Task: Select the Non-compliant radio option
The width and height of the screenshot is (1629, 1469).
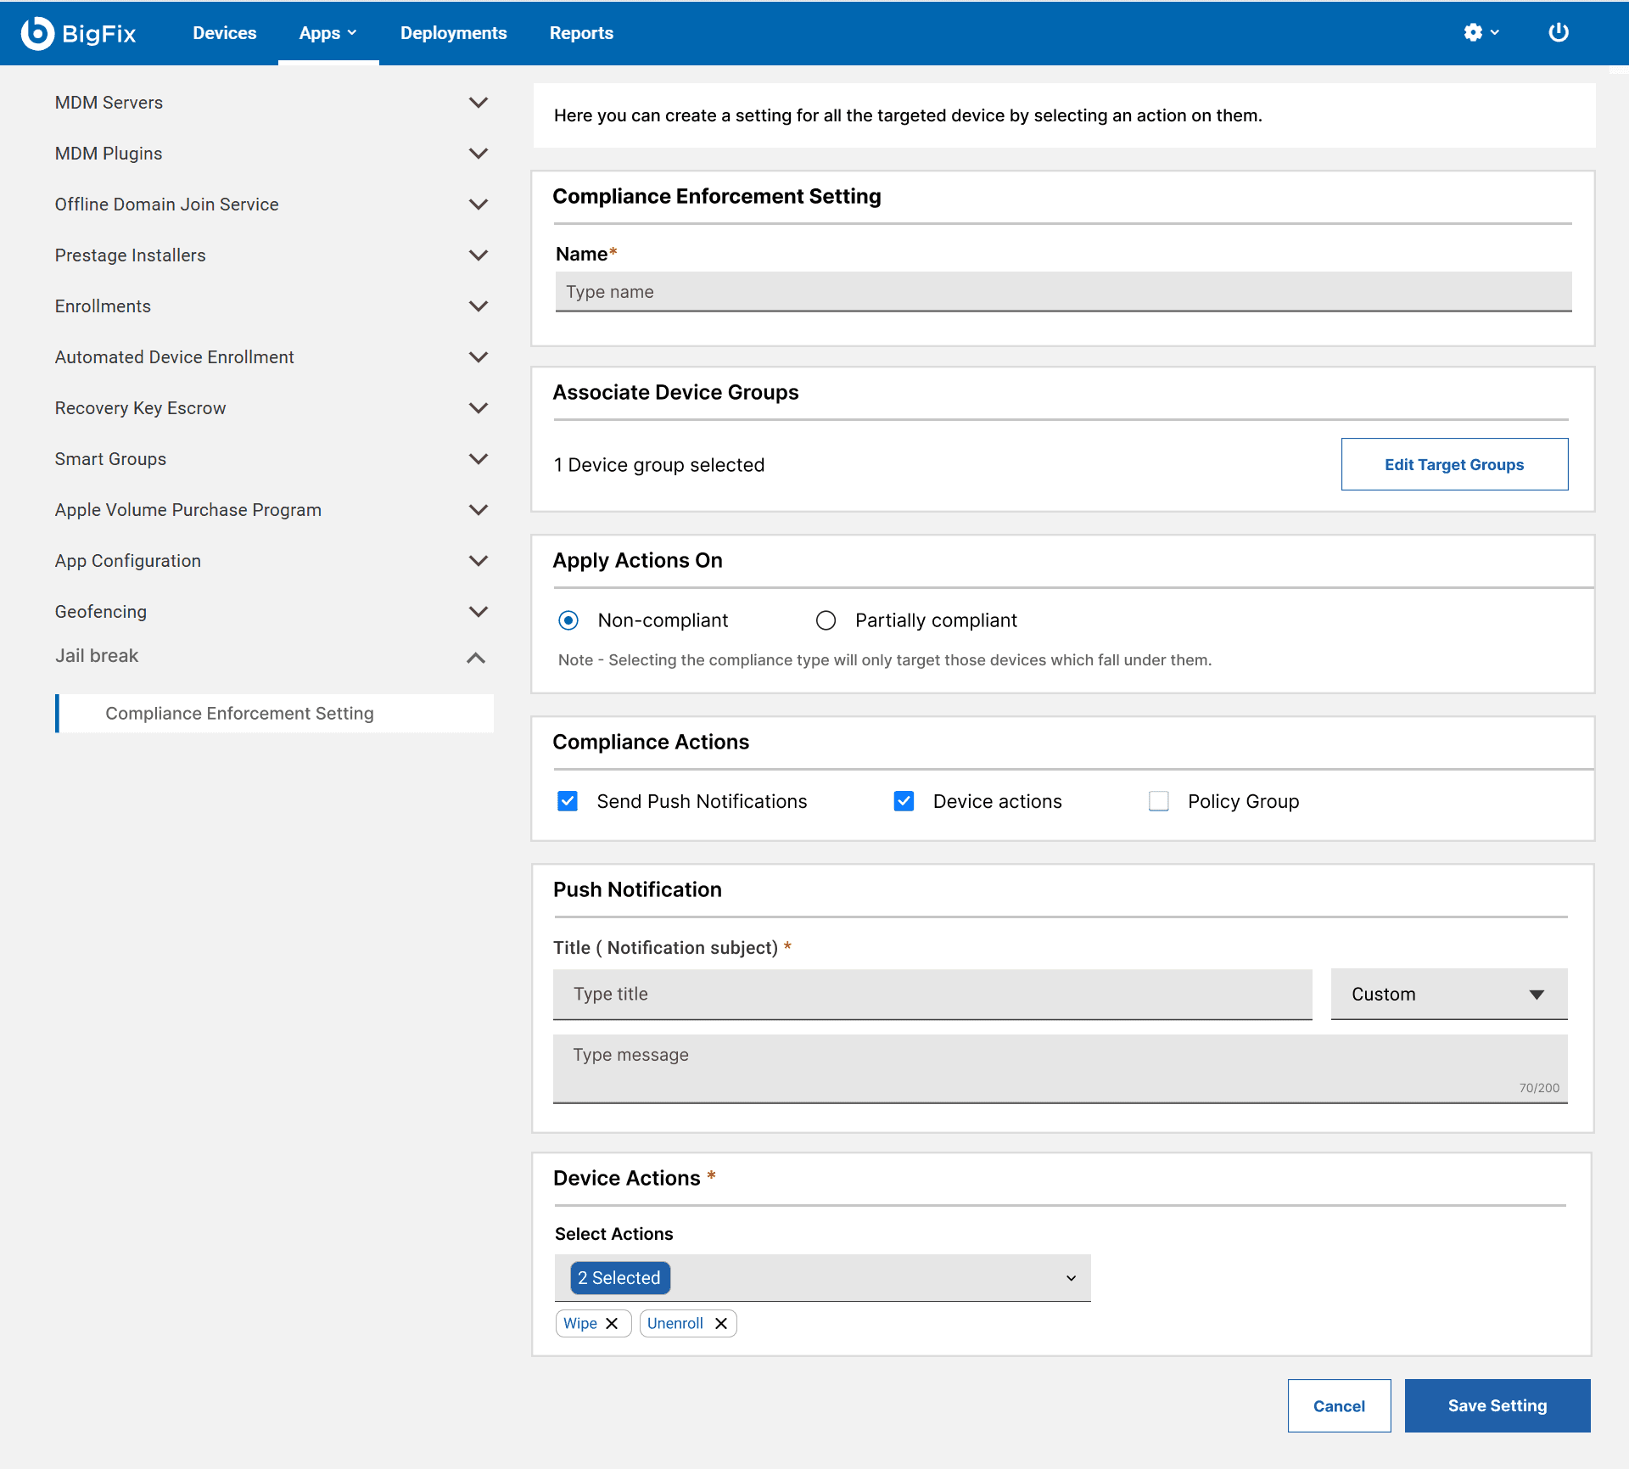Action: coord(568,620)
